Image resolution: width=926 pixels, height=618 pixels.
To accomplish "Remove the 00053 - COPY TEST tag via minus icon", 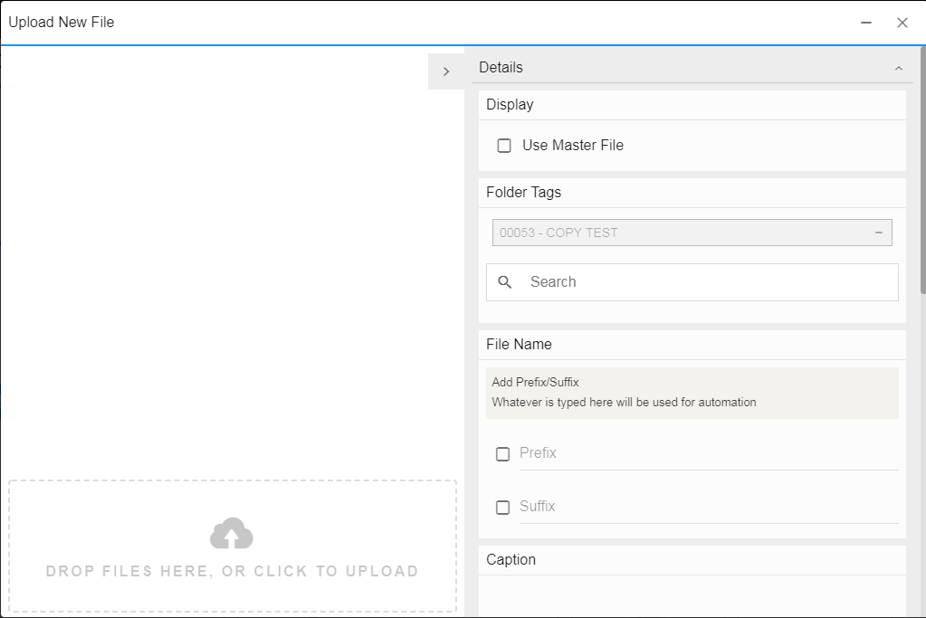I will 878,233.
